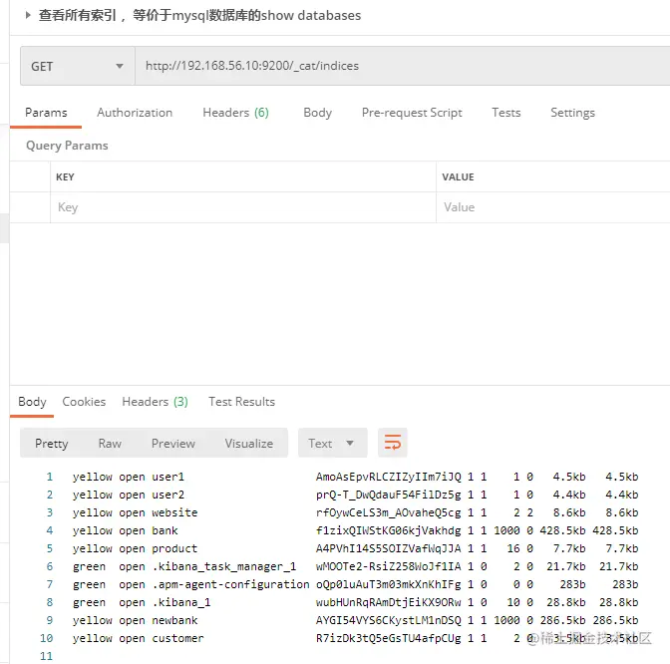Select the Visualize view button
The height and width of the screenshot is (664, 670).
(x=248, y=443)
